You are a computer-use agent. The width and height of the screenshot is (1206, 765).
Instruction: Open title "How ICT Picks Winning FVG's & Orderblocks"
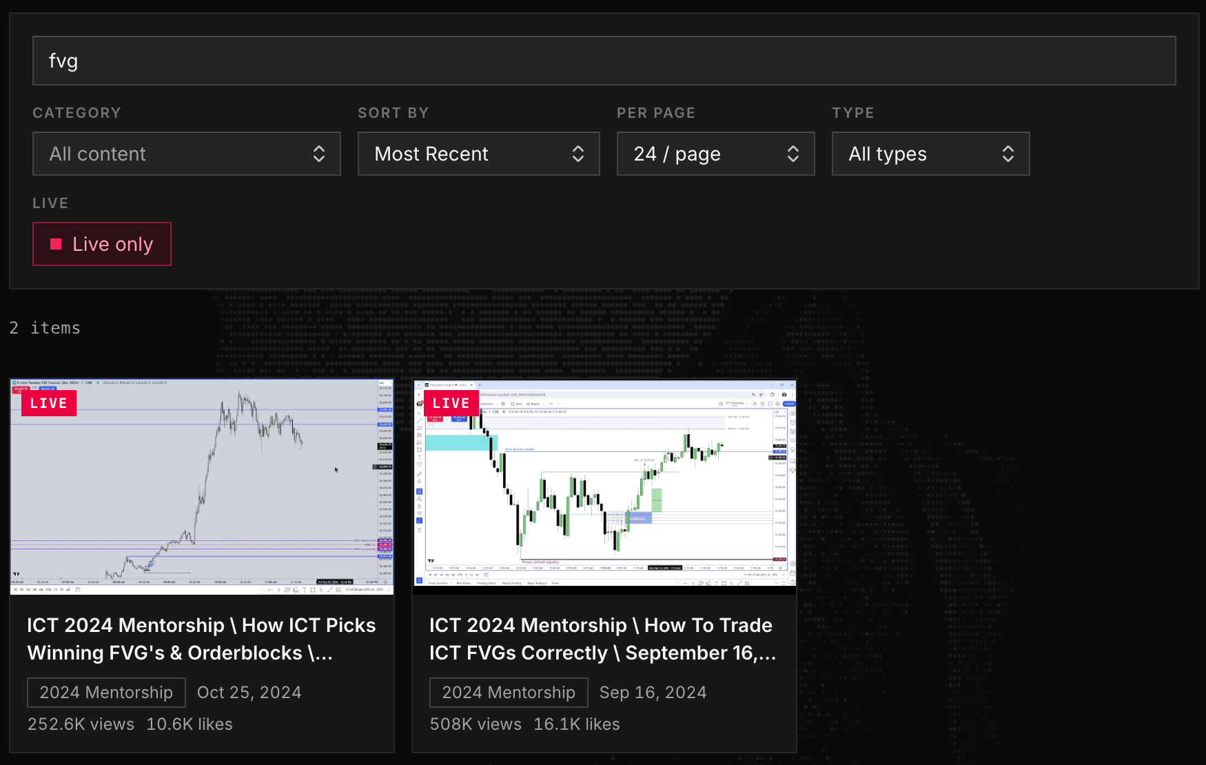tap(201, 639)
